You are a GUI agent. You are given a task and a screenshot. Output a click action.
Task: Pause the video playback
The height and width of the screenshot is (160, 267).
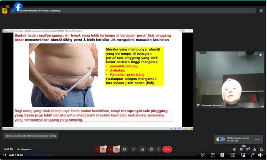tap(5, 155)
